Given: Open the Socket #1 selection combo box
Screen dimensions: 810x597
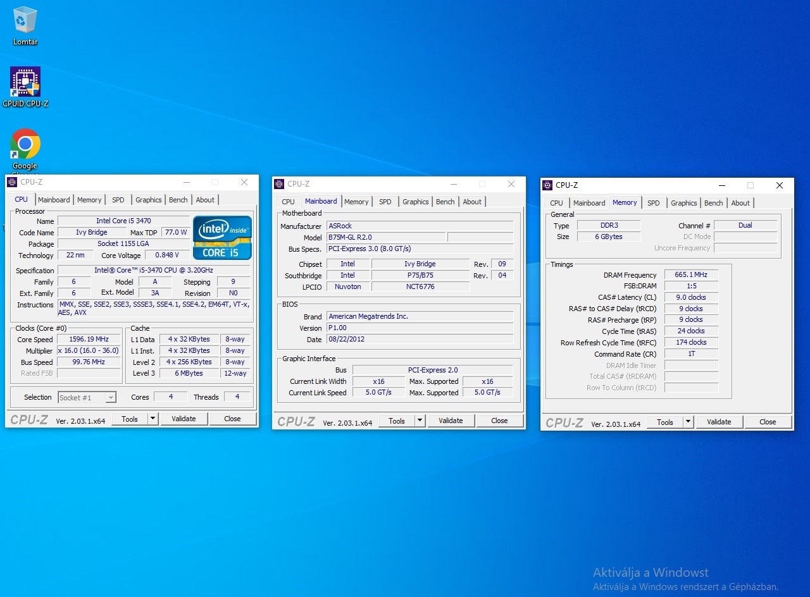Looking at the screenshot, I should click(87, 397).
